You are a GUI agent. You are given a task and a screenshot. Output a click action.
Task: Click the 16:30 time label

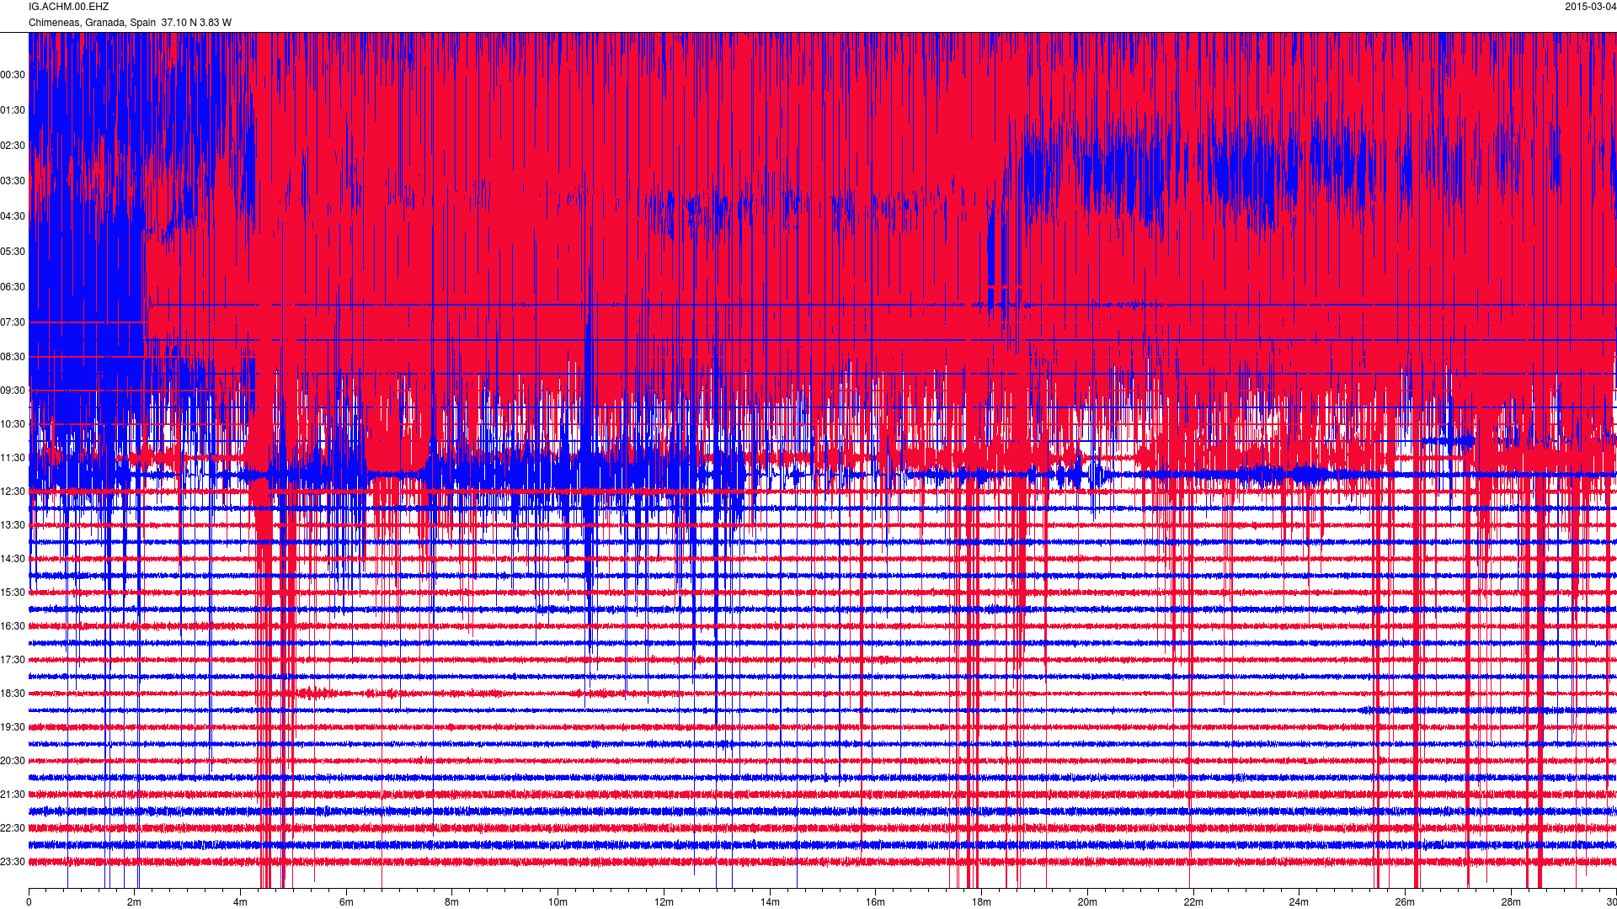[x=13, y=626]
